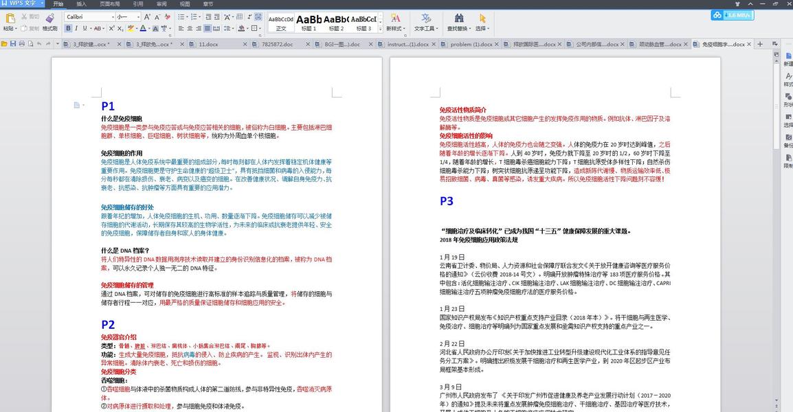Image resolution: width=793 pixels, height=412 pixels.
Task: Open Find and Replace (查找替换)
Action: 459,23
